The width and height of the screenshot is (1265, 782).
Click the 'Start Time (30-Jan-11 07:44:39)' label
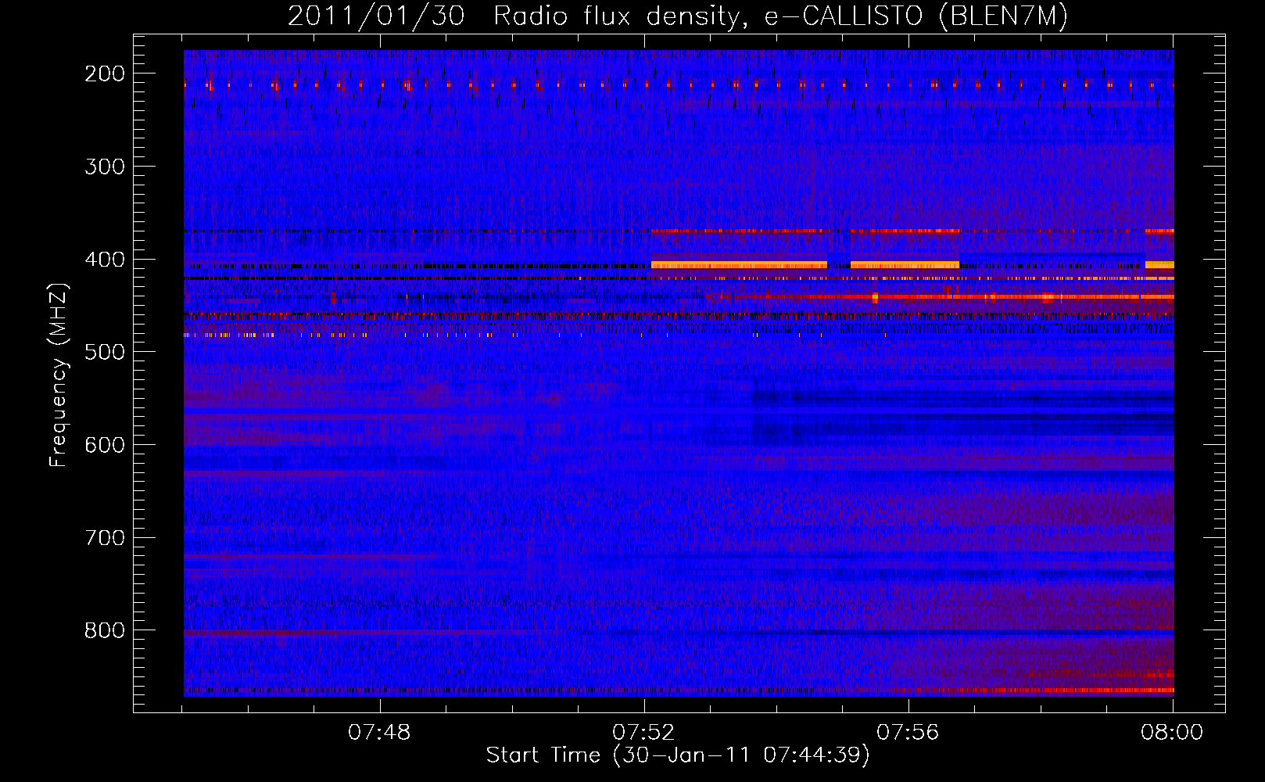(x=678, y=755)
